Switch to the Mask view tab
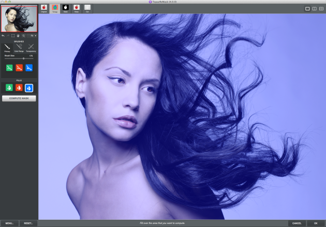The width and height of the screenshot is (326, 227). (66, 8)
